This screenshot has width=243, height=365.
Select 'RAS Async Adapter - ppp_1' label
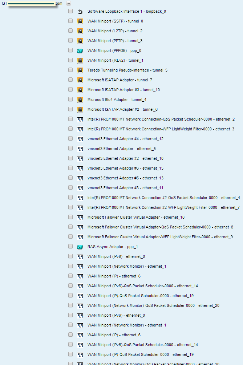[113, 247]
